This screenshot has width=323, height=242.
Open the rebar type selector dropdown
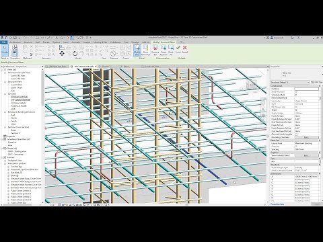pos(289,83)
